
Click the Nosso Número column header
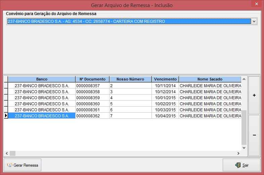(130, 79)
